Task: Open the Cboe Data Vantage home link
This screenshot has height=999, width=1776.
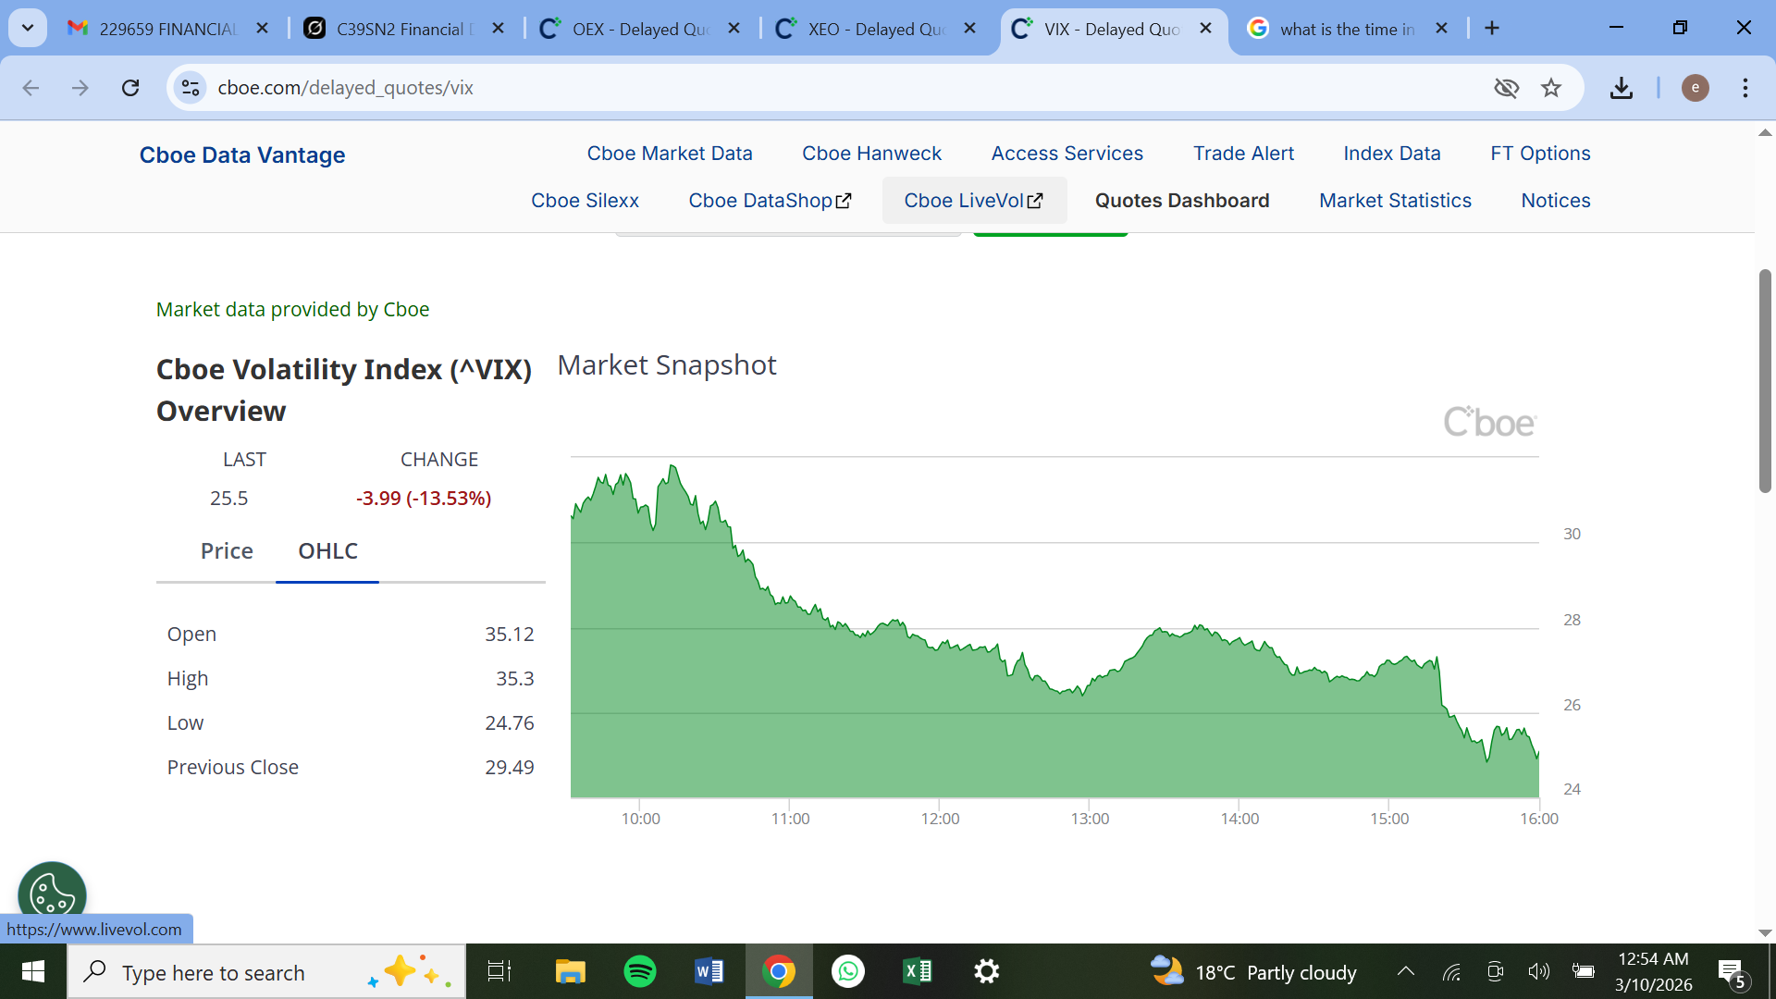Action: [242, 154]
